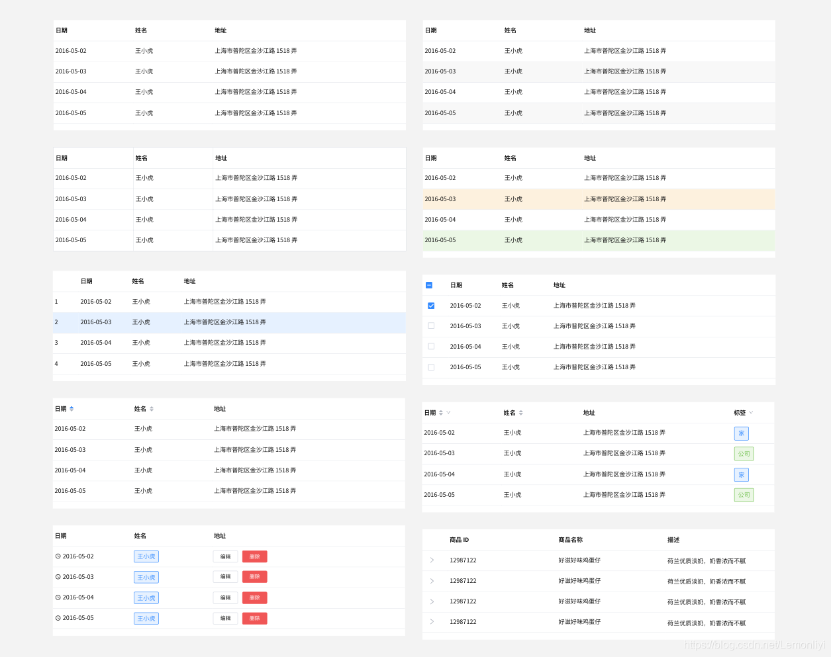The image size is (831, 657).
Task: Click red 删除 button in 2016-05-05 row
Action: click(x=255, y=619)
